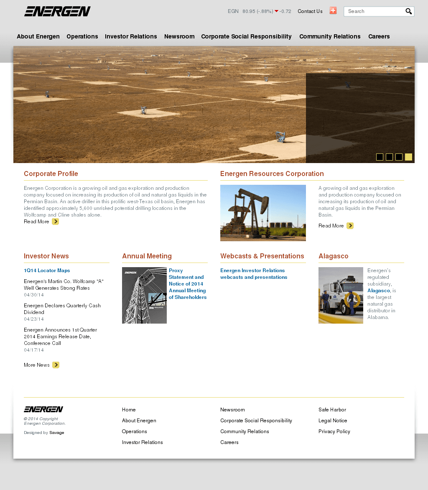Open the Newsroom menu item

pos(179,36)
